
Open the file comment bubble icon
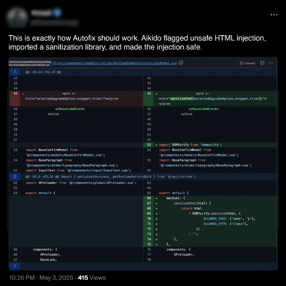(262, 63)
